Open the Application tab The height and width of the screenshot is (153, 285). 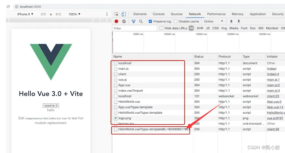[258, 14]
